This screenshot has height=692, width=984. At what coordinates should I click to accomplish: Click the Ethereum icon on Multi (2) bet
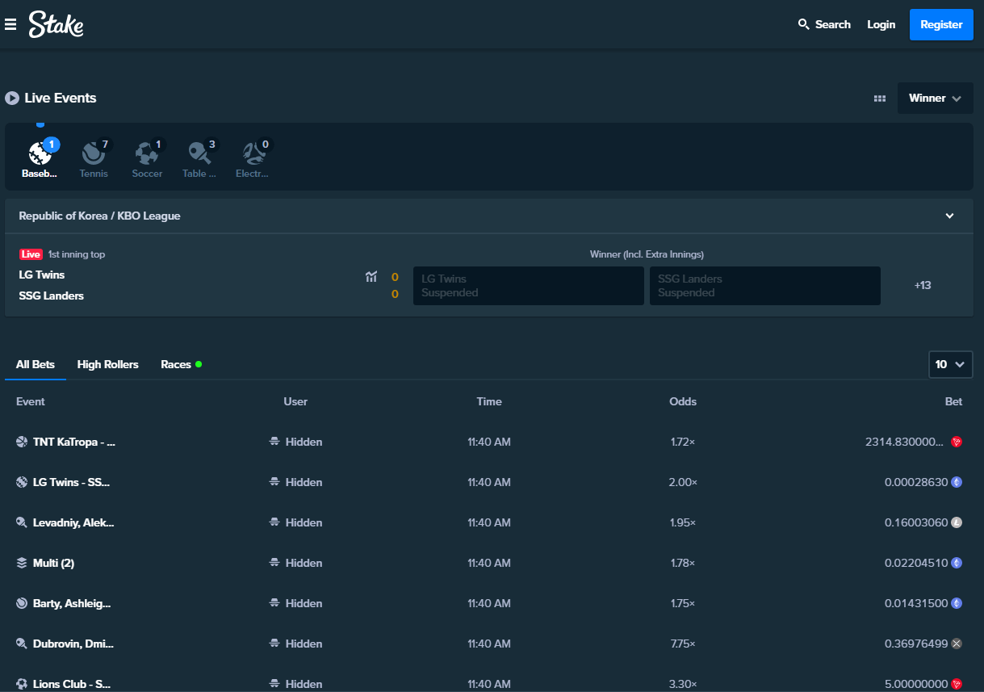tap(957, 563)
